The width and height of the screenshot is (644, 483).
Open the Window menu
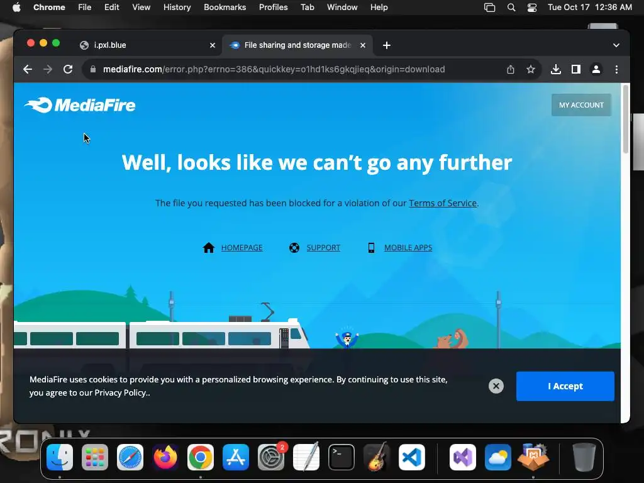click(x=342, y=8)
